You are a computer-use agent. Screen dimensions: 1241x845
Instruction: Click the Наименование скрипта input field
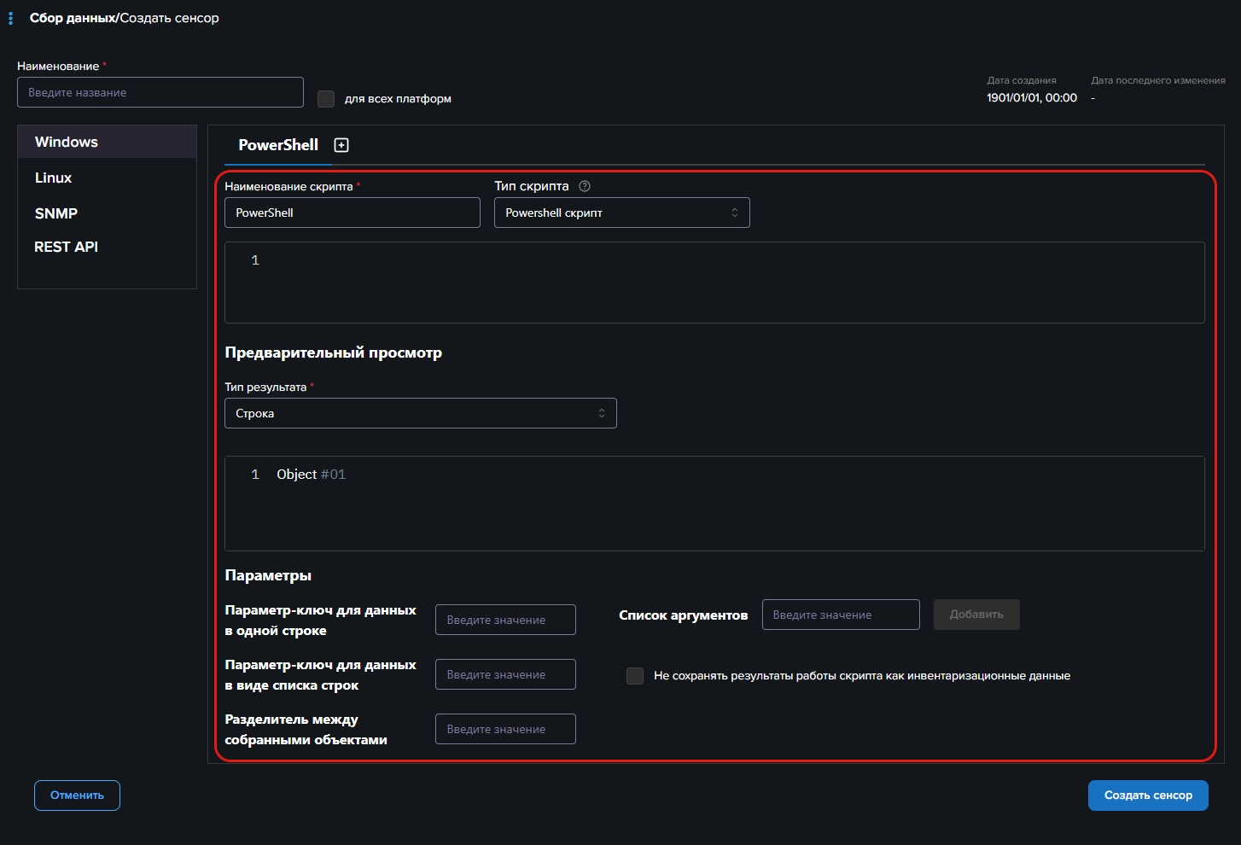[352, 213]
